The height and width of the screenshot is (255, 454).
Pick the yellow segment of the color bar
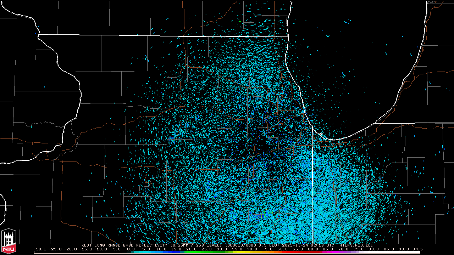click(245, 252)
